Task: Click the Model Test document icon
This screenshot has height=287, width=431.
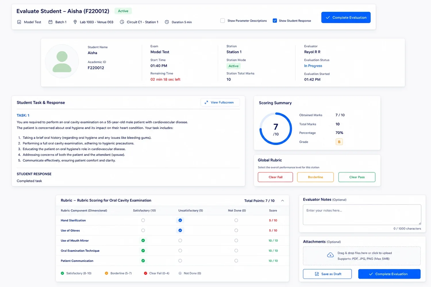Action: 19,22
